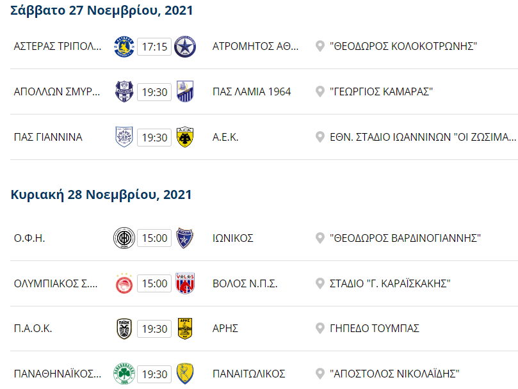
Task: Click location pin beside ΓΗΠΕΔΟ ΤΟΥΜΠΑΣ
Action: [320, 328]
